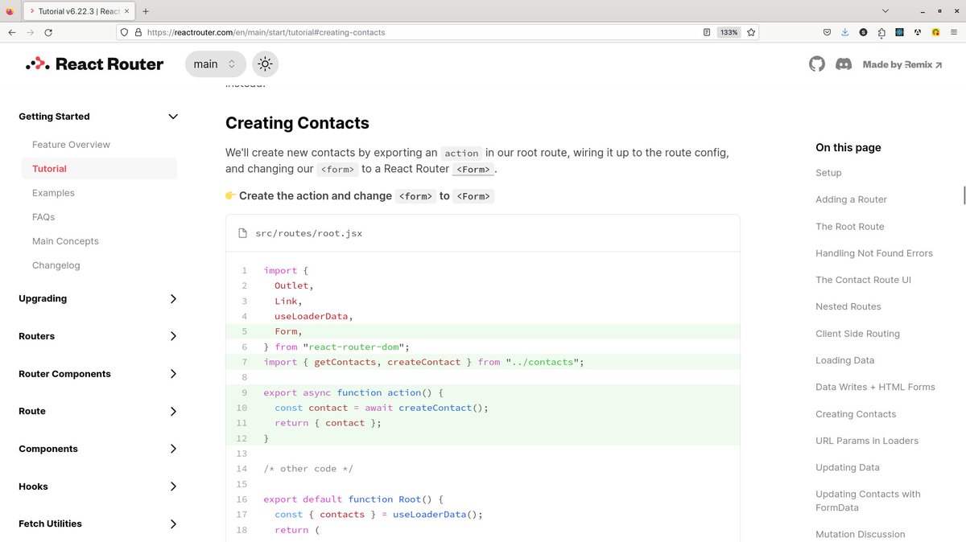Jump to Mutation Discussion section
966x542 pixels.
861,534
